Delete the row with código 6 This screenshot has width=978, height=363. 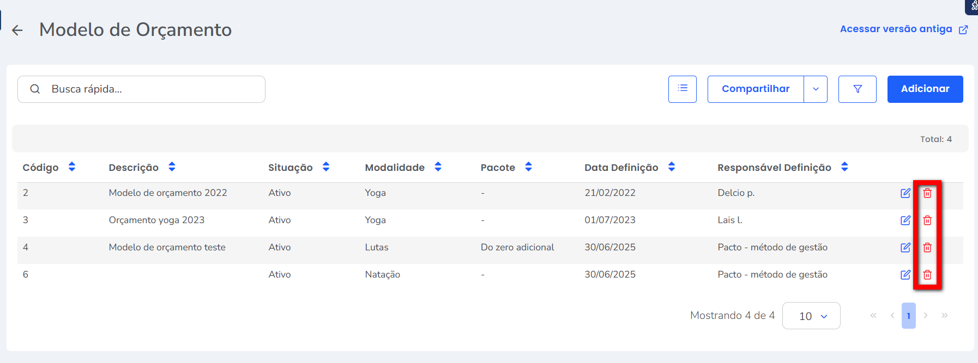click(927, 275)
